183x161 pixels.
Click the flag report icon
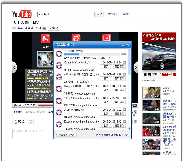point(135,122)
